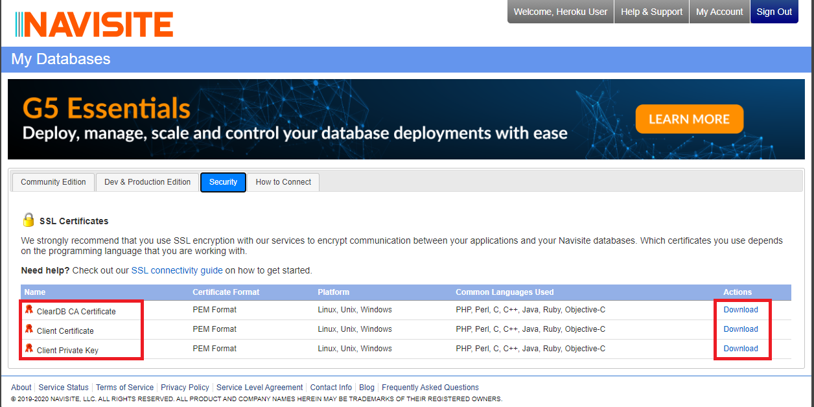This screenshot has width=814, height=407.
Task: Select the Security tab
Action: 223,182
